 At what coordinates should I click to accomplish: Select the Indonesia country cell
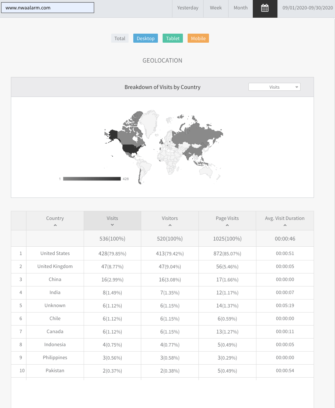(x=55, y=344)
